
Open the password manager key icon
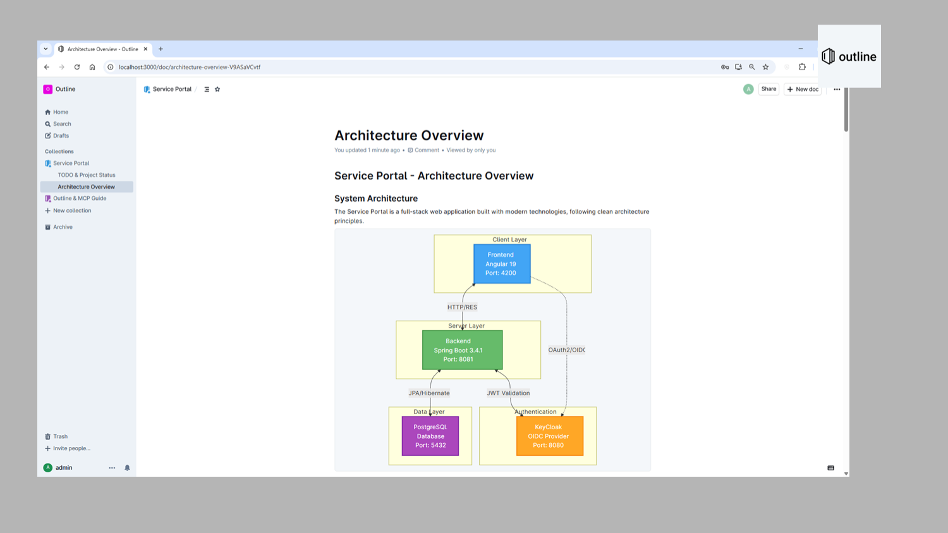725,67
